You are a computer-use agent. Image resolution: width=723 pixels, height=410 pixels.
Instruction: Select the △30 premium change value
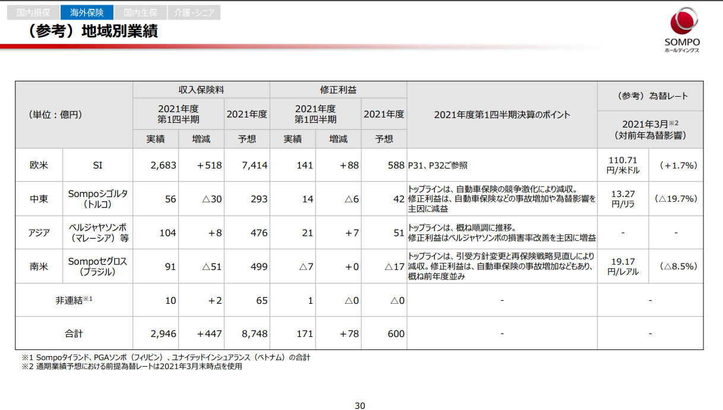click(212, 199)
